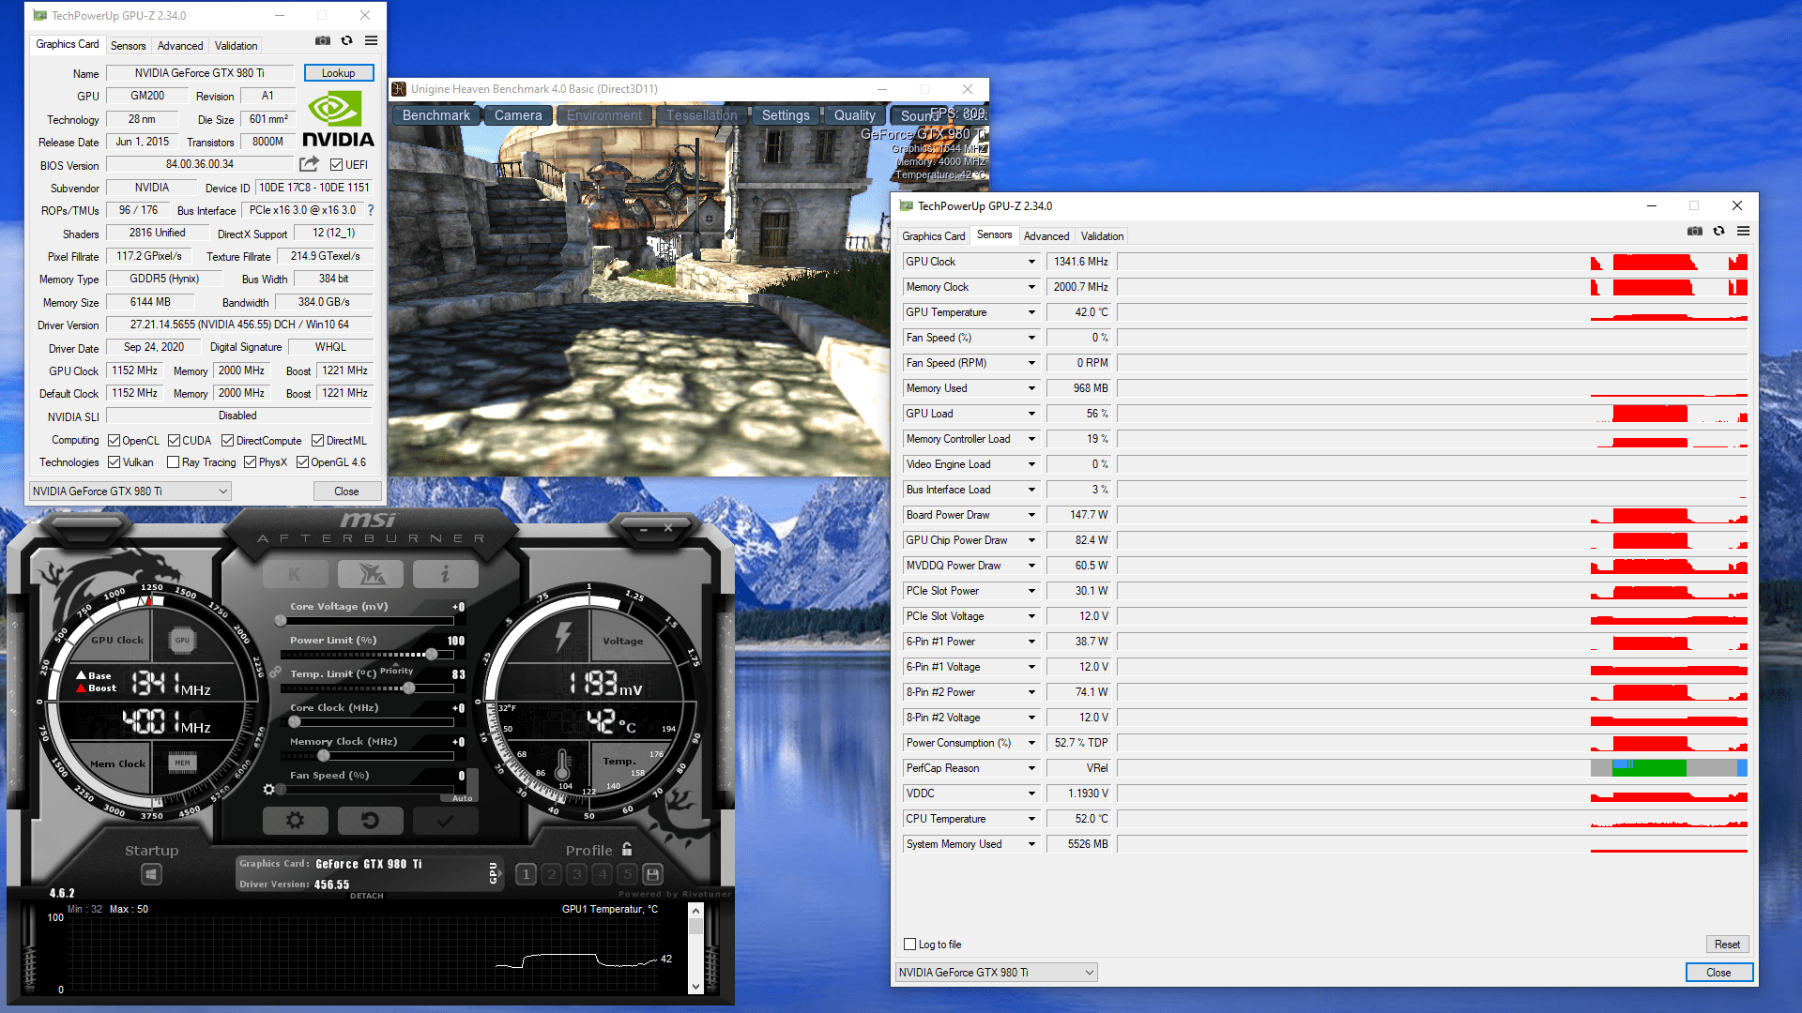Click the Afterburner information (i) icon

click(x=446, y=574)
